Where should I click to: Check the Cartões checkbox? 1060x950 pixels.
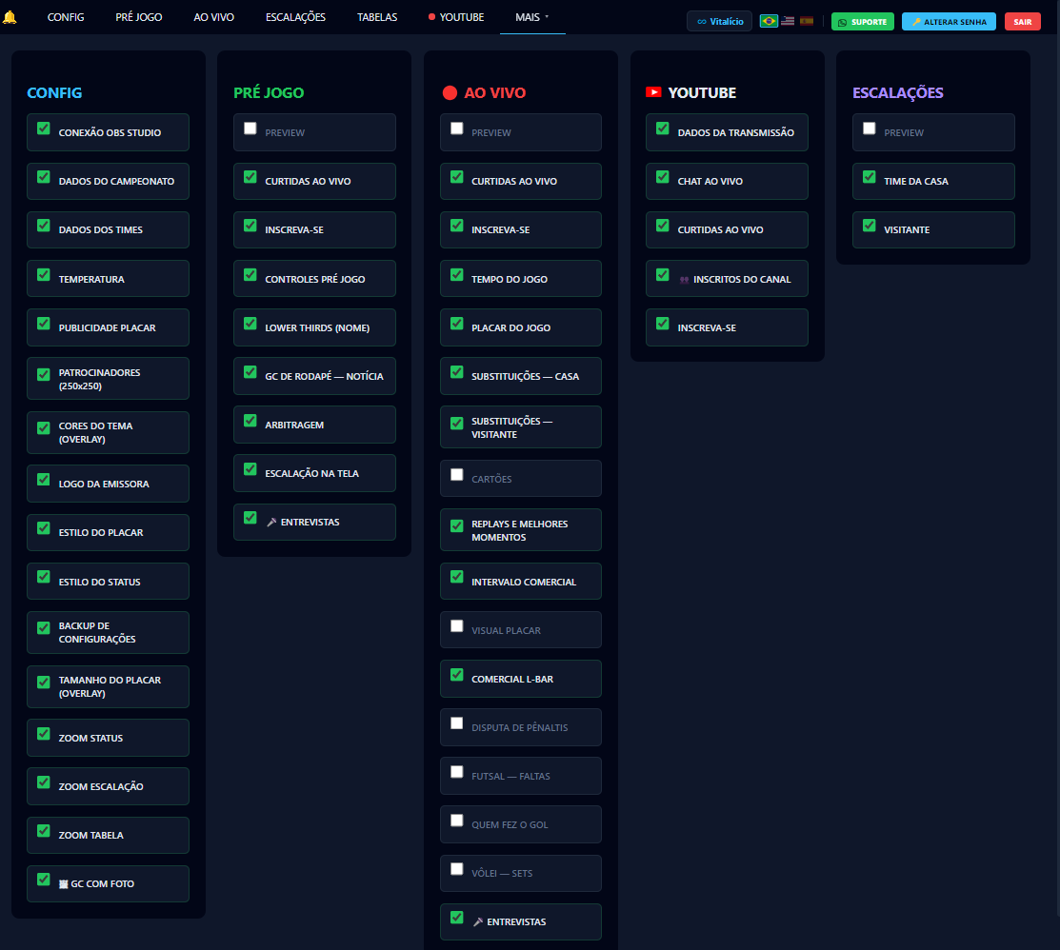pyautogui.click(x=457, y=475)
